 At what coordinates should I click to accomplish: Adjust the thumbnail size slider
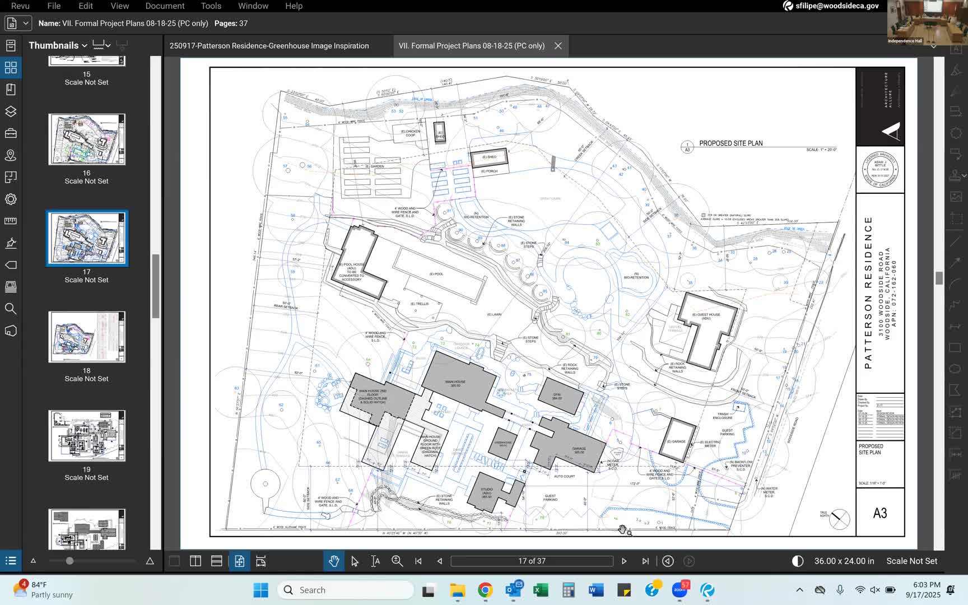[69, 561]
